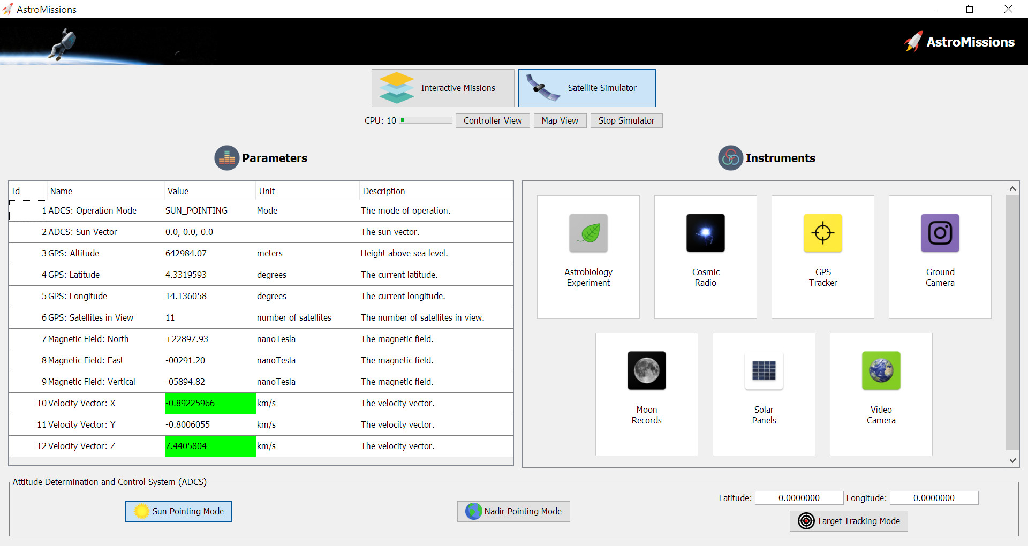Launch the GPS Tracker instrument
The width and height of the screenshot is (1028, 546).
click(x=822, y=256)
